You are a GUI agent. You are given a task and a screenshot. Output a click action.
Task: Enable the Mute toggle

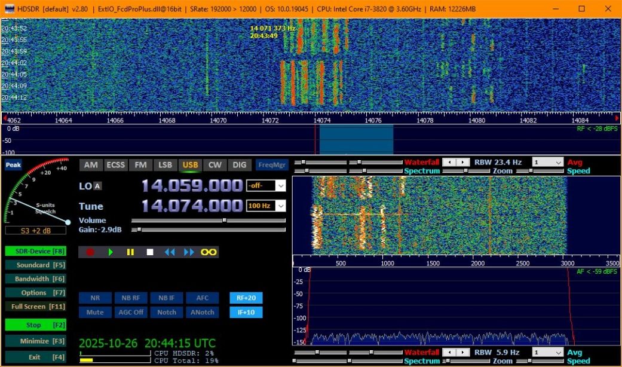tap(95, 312)
